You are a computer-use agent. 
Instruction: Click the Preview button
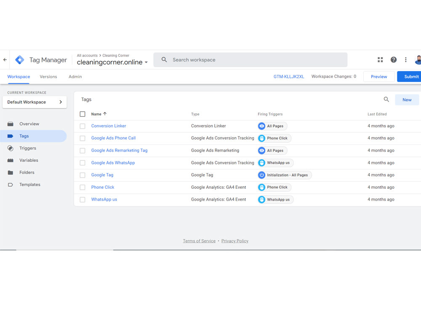point(379,77)
